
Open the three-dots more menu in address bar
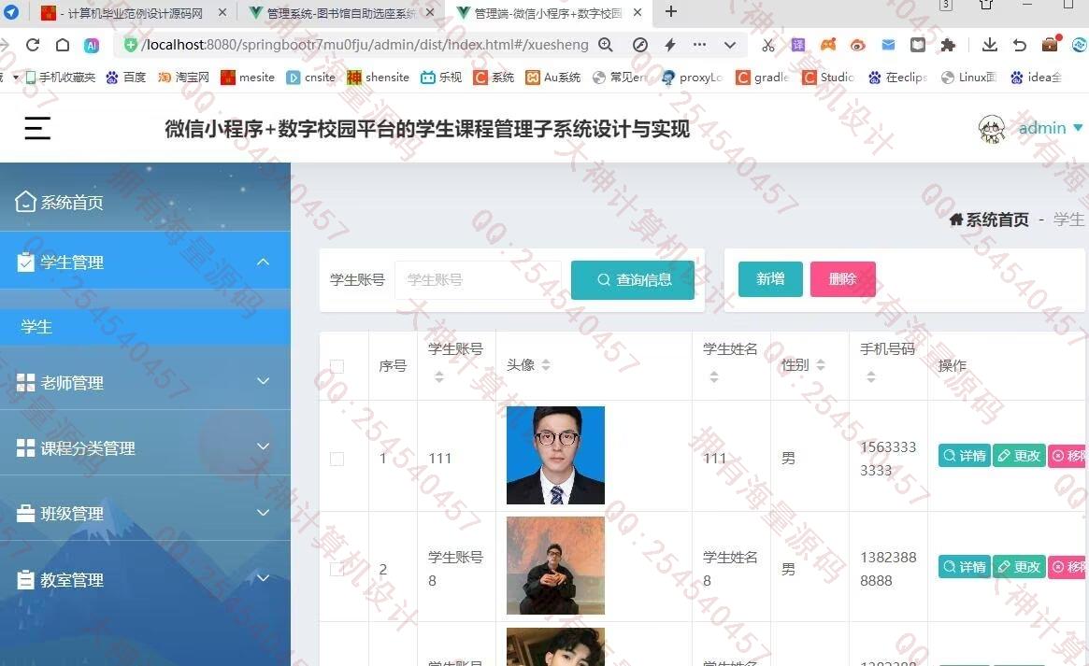(699, 45)
